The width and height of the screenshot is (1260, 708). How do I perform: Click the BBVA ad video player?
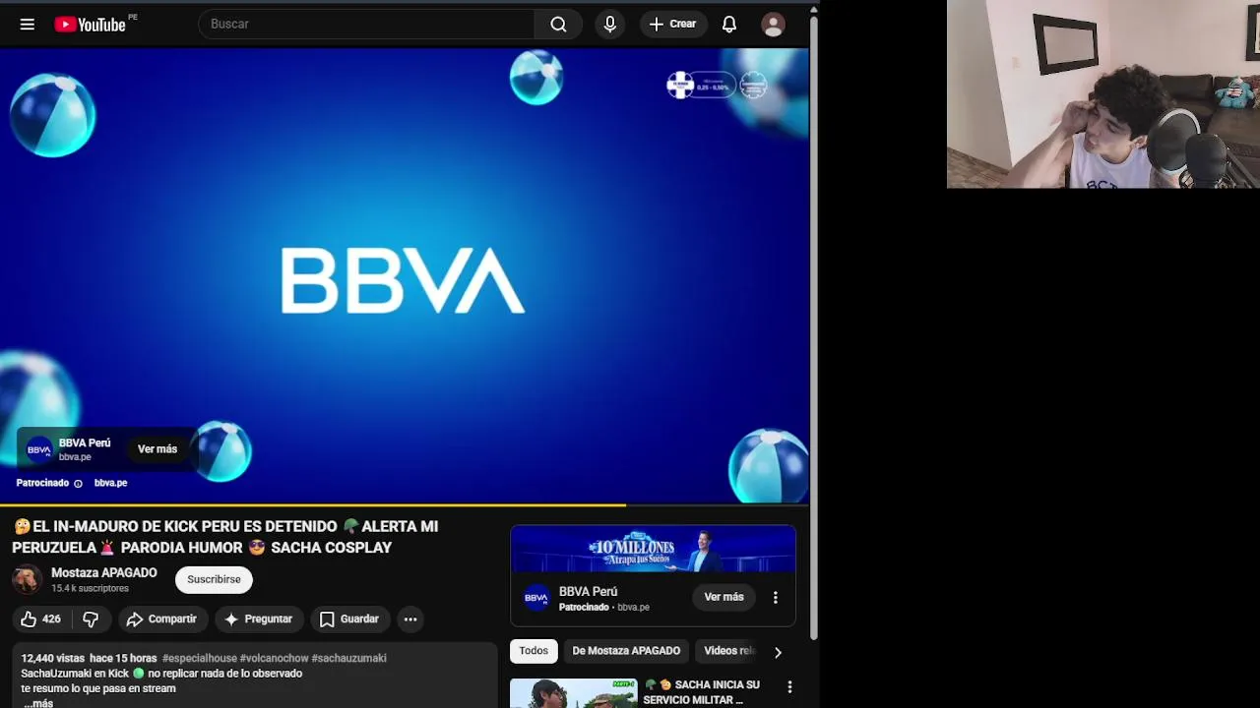pos(404,275)
